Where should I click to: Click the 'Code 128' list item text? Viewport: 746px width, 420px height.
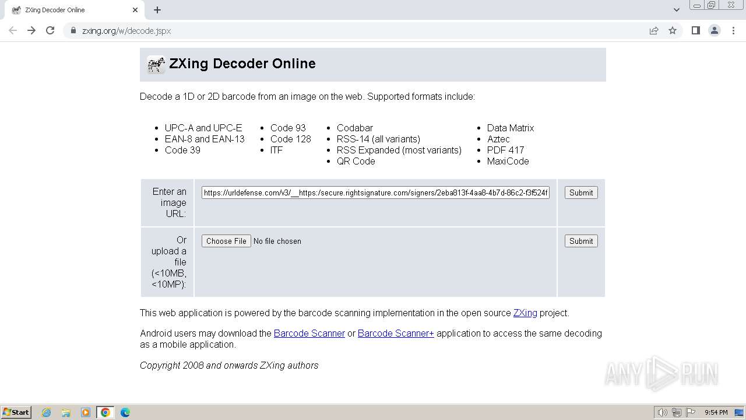291,139
